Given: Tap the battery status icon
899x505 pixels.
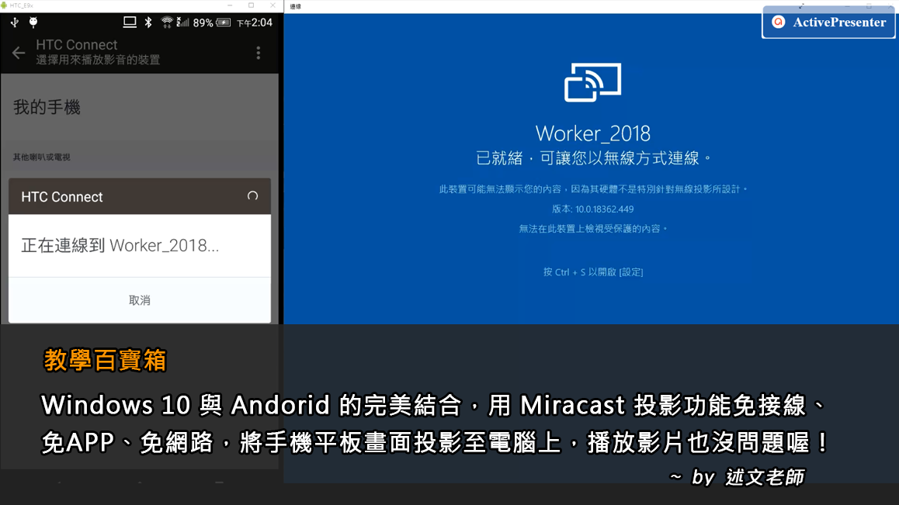Looking at the screenshot, I should (224, 22).
